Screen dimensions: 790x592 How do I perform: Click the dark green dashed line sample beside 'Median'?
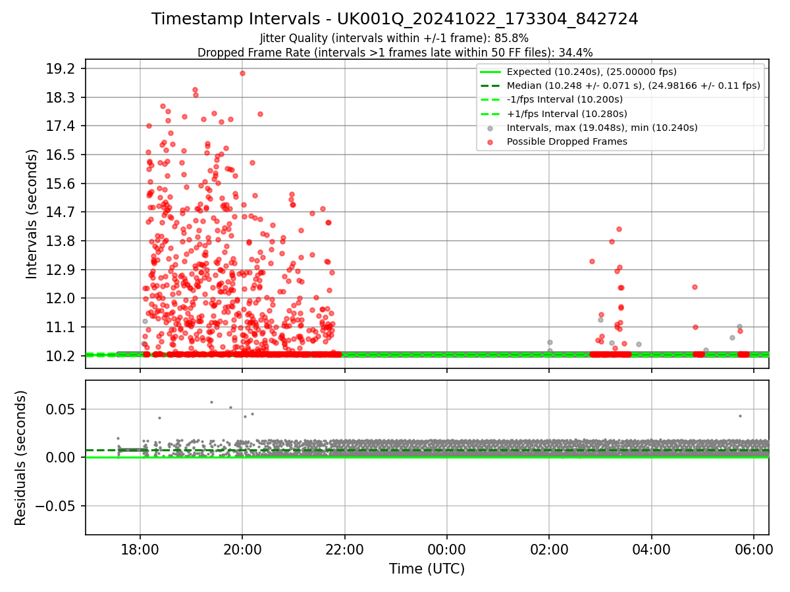pos(491,86)
